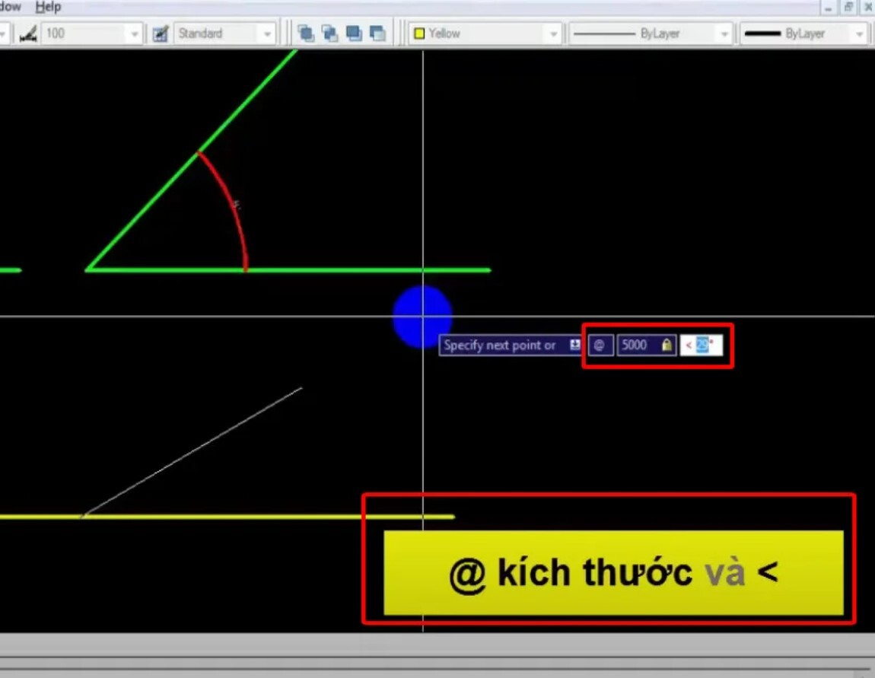Click the text style icon before Standard

pos(161,33)
